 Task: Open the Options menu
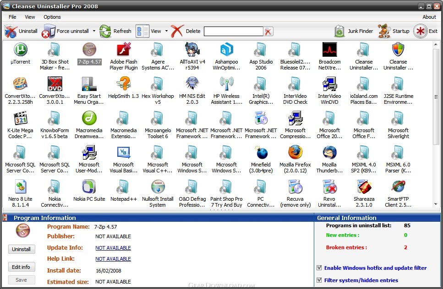(52, 17)
